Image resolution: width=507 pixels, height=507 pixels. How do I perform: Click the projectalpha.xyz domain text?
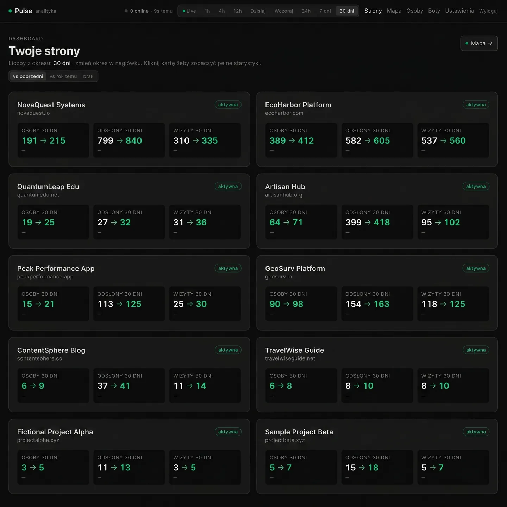[x=38, y=440]
